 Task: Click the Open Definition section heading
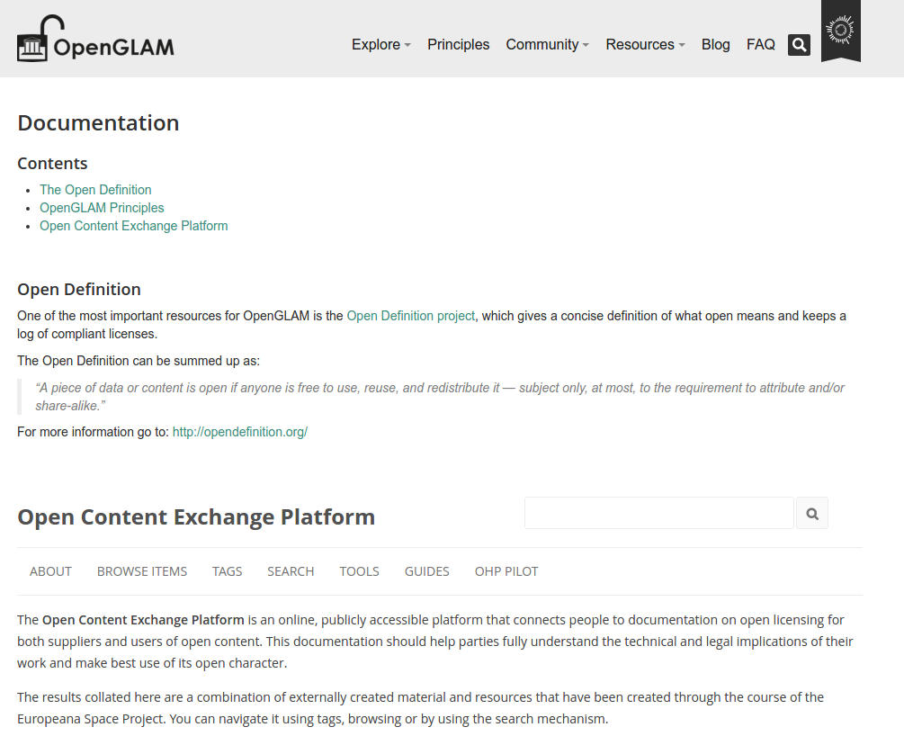click(79, 290)
